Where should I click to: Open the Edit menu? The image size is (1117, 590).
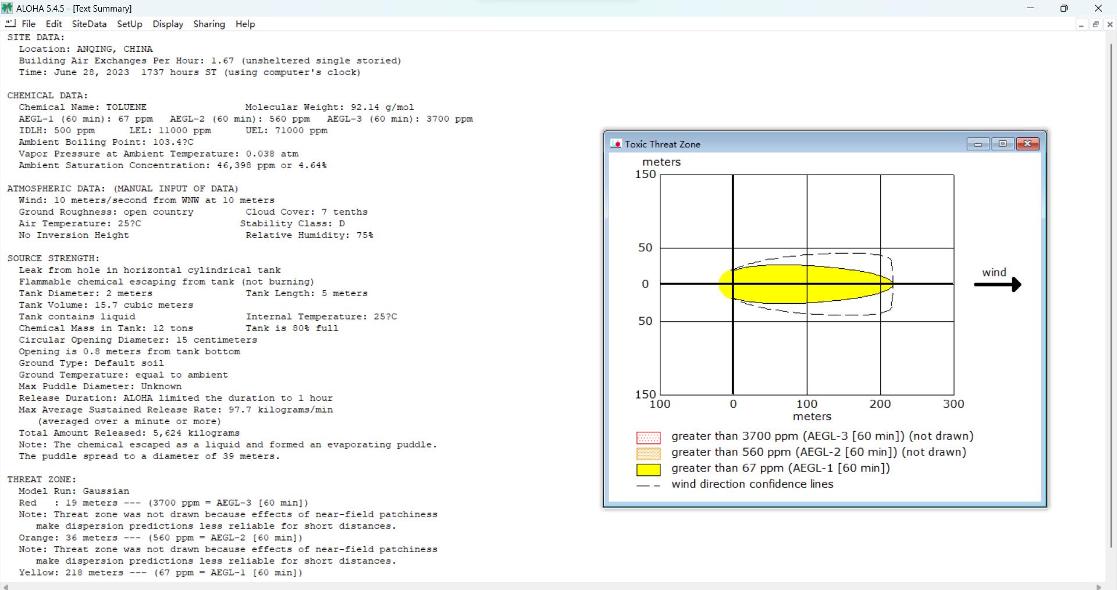[54, 24]
